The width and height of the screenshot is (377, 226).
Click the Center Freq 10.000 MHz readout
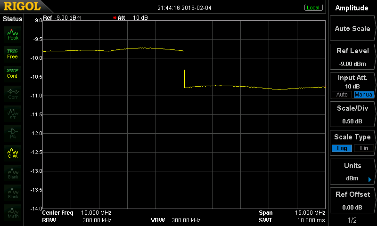(x=77, y=213)
